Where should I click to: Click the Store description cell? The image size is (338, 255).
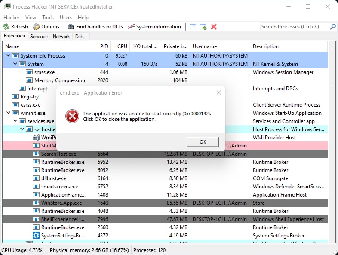(x=259, y=203)
